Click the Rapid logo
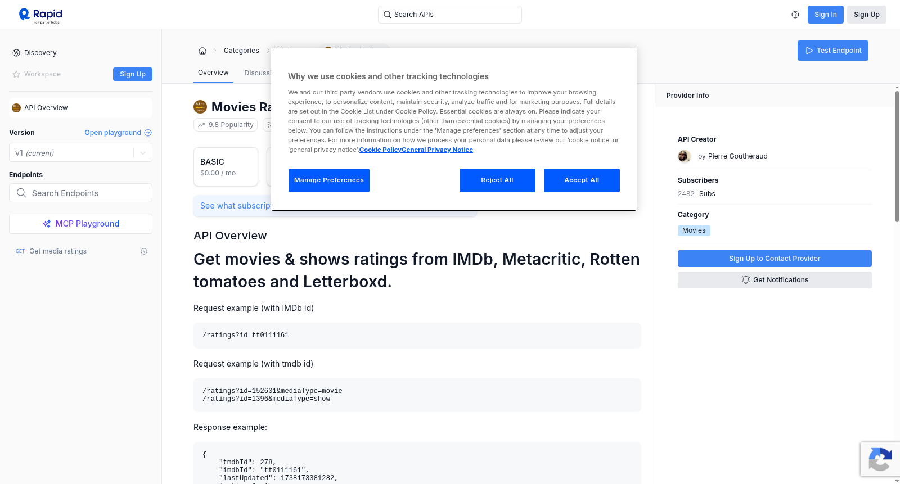900x484 pixels. [40, 15]
